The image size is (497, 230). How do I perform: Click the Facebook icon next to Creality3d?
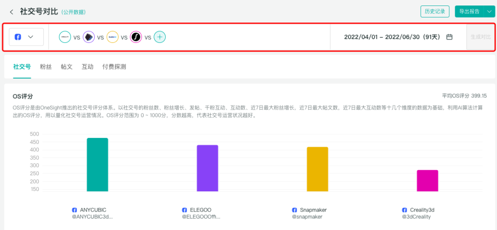[x=404, y=210]
